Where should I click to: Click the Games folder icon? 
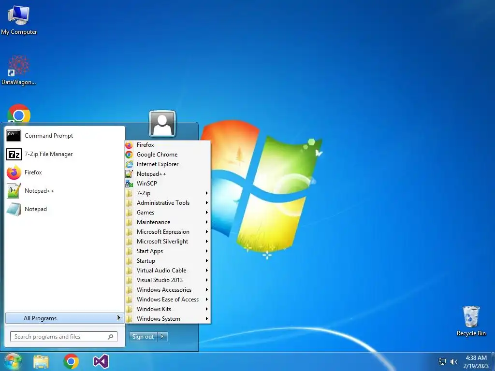[x=129, y=213]
